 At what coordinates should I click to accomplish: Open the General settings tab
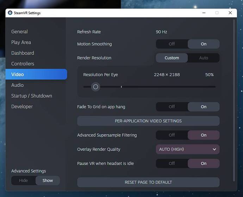[19, 32]
